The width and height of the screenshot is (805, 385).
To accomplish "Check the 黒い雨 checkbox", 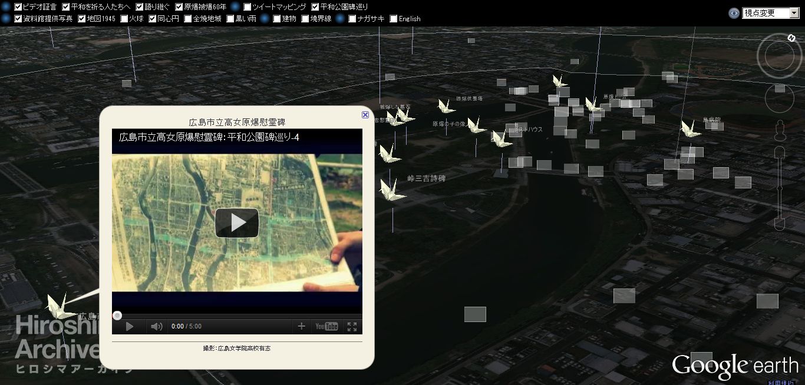I will point(230,18).
